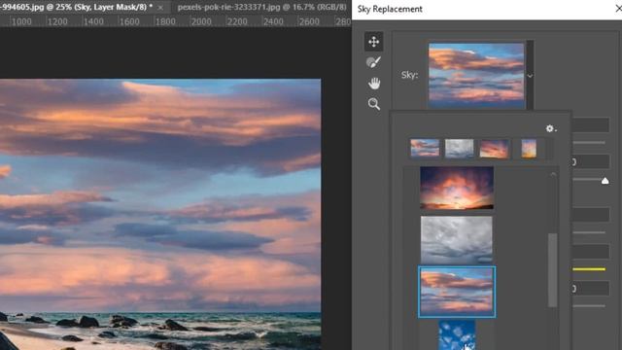
Task: Select the Sky Move tool
Action: point(373,41)
